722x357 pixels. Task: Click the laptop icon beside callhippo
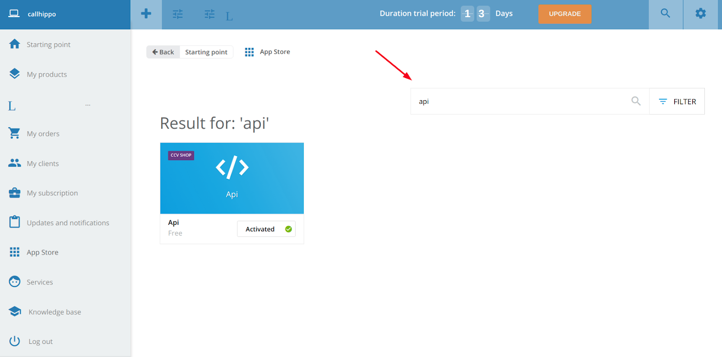(14, 14)
